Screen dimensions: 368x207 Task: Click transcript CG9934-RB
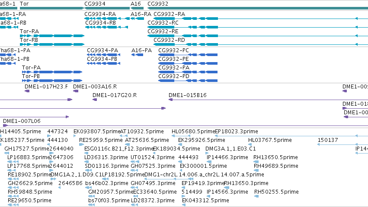pyautogui.click(x=100, y=23)
